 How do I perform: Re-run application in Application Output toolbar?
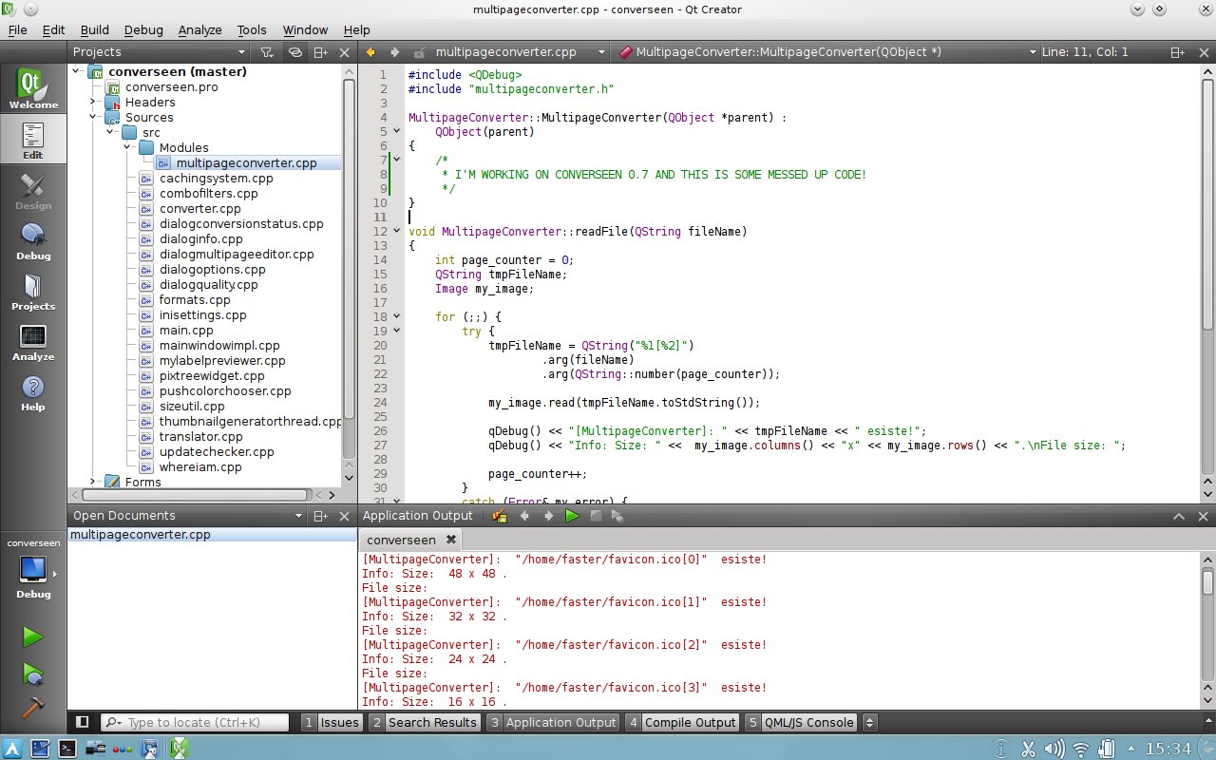pos(572,516)
